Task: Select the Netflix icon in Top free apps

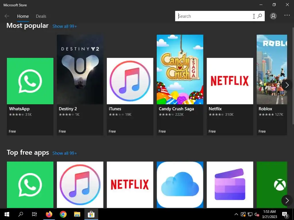Action: pyautogui.click(x=130, y=185)
